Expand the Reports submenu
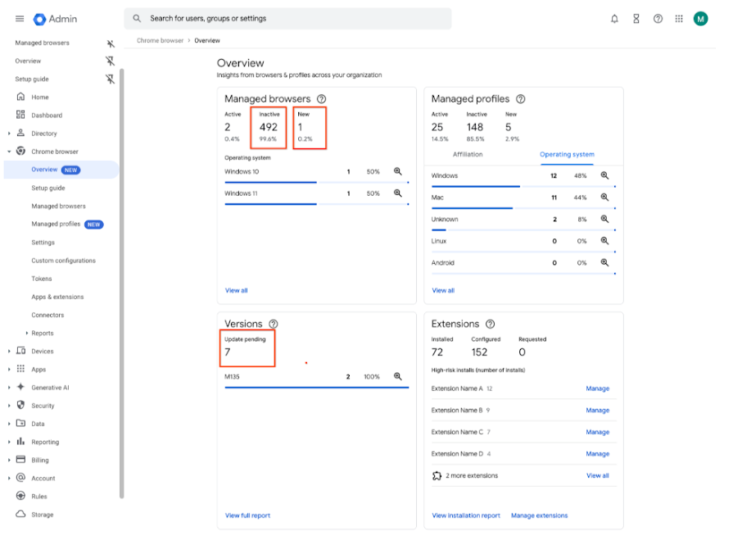This screenshot has width=733, height=545. pyautogui.click(x=27, y=333)
